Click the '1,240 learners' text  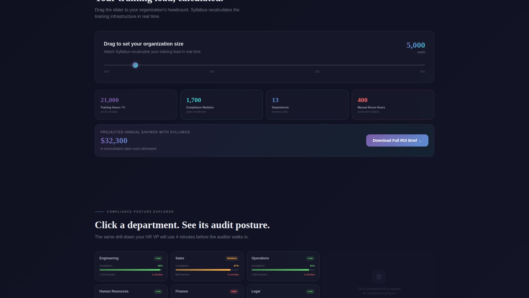[x=107, y=275]
